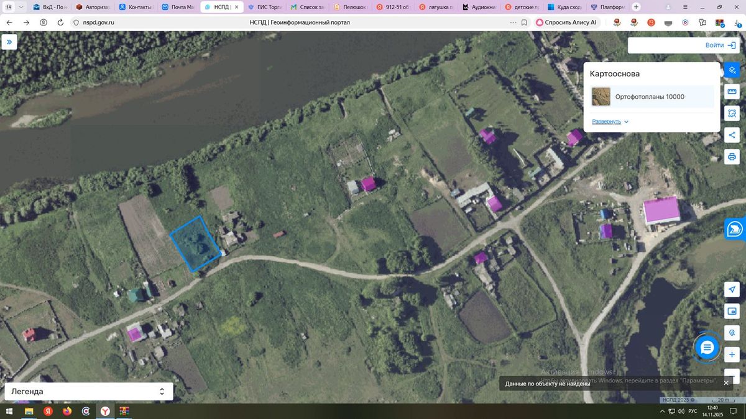The width and height of the screenshot is (746, 419).
Task: Expand the tab list dropdown arrow
Action: tap(21, 7)
